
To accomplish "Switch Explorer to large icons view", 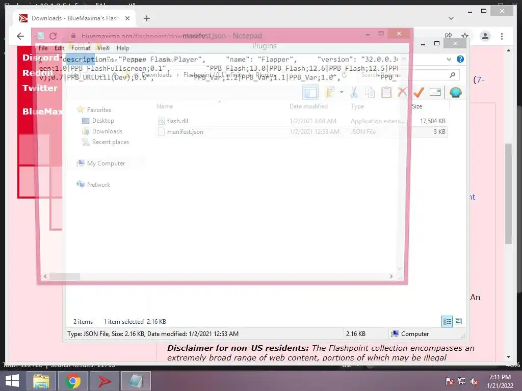I will click(458, 321).
